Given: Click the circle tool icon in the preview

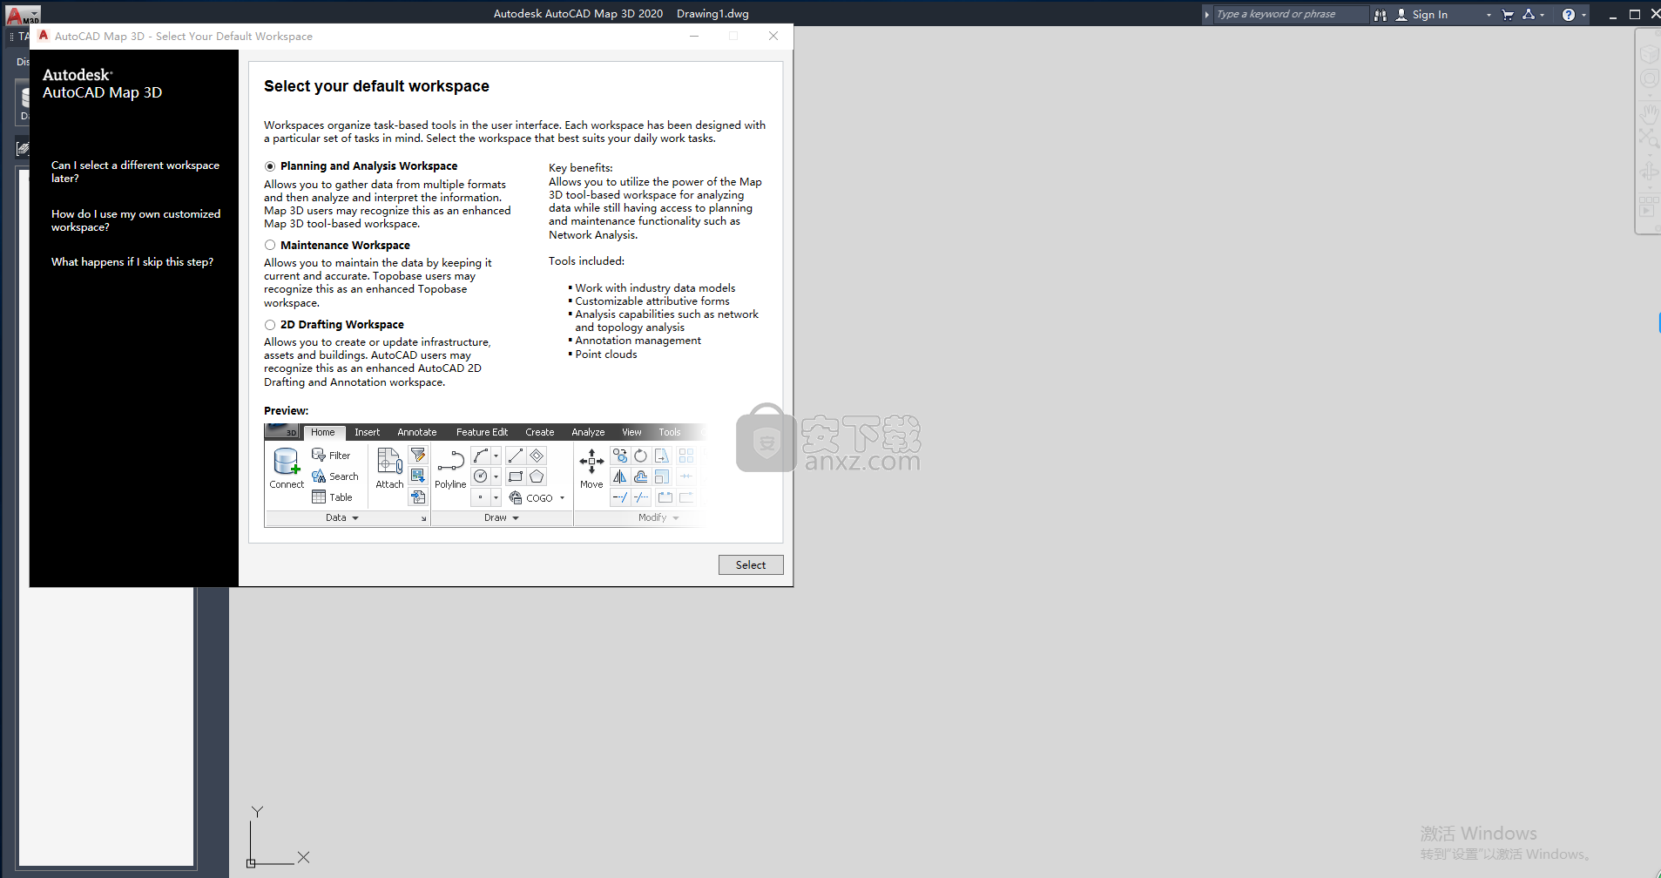Looking at the screenshot, I should [481, 476].
